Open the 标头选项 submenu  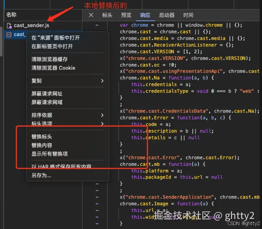point(68,123)
